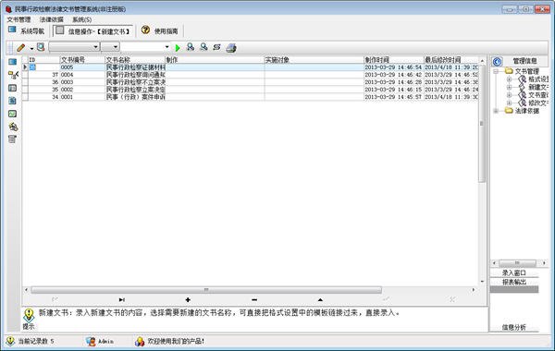The height and width of the screenshot is (351, 555).
Task: Open the 使用指南 tab
Action: tap(160, 31)
